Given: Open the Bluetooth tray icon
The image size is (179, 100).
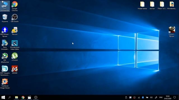Looking at the screenshot, I should [x=143, y=97].
